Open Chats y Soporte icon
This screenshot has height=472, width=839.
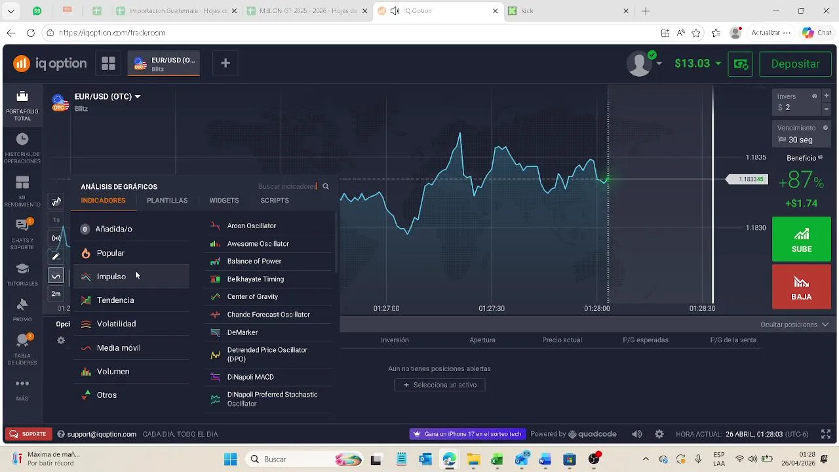tap(22, 226)
